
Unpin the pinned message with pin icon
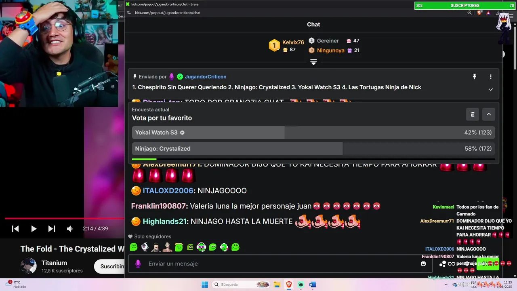(475, 76)
